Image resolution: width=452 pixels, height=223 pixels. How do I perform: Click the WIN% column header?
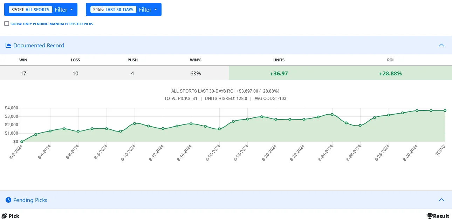pos(196,60)
